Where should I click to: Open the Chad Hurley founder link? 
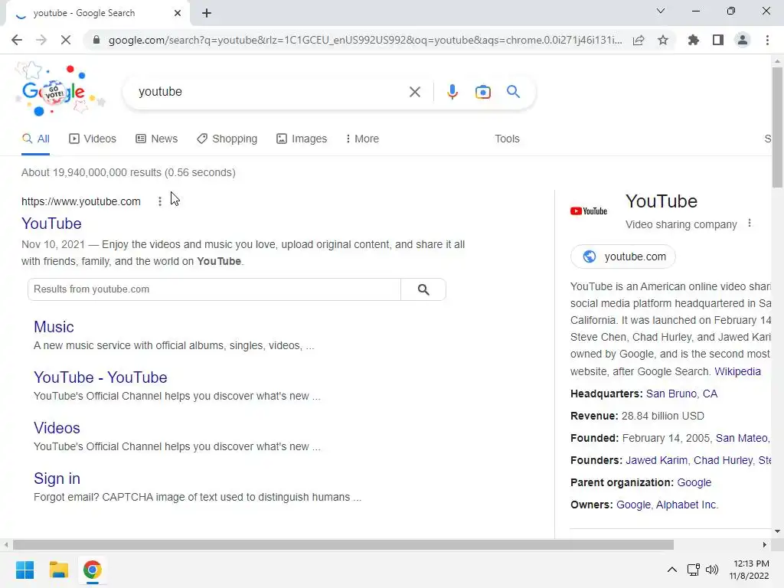tap(723, 460)
